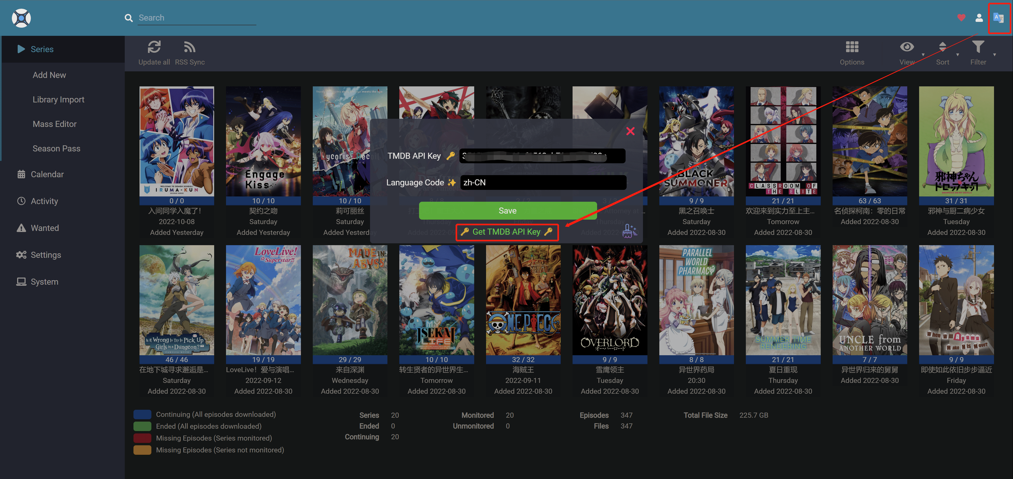Click the Calendar icon in sidebar

[21, 174]
